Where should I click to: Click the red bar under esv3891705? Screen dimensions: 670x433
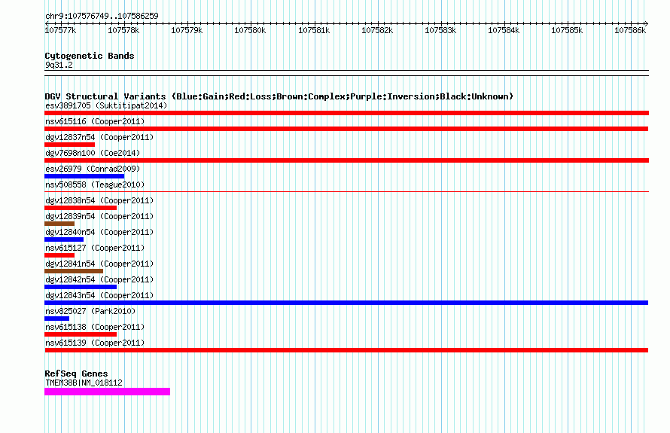click(346, 113)
